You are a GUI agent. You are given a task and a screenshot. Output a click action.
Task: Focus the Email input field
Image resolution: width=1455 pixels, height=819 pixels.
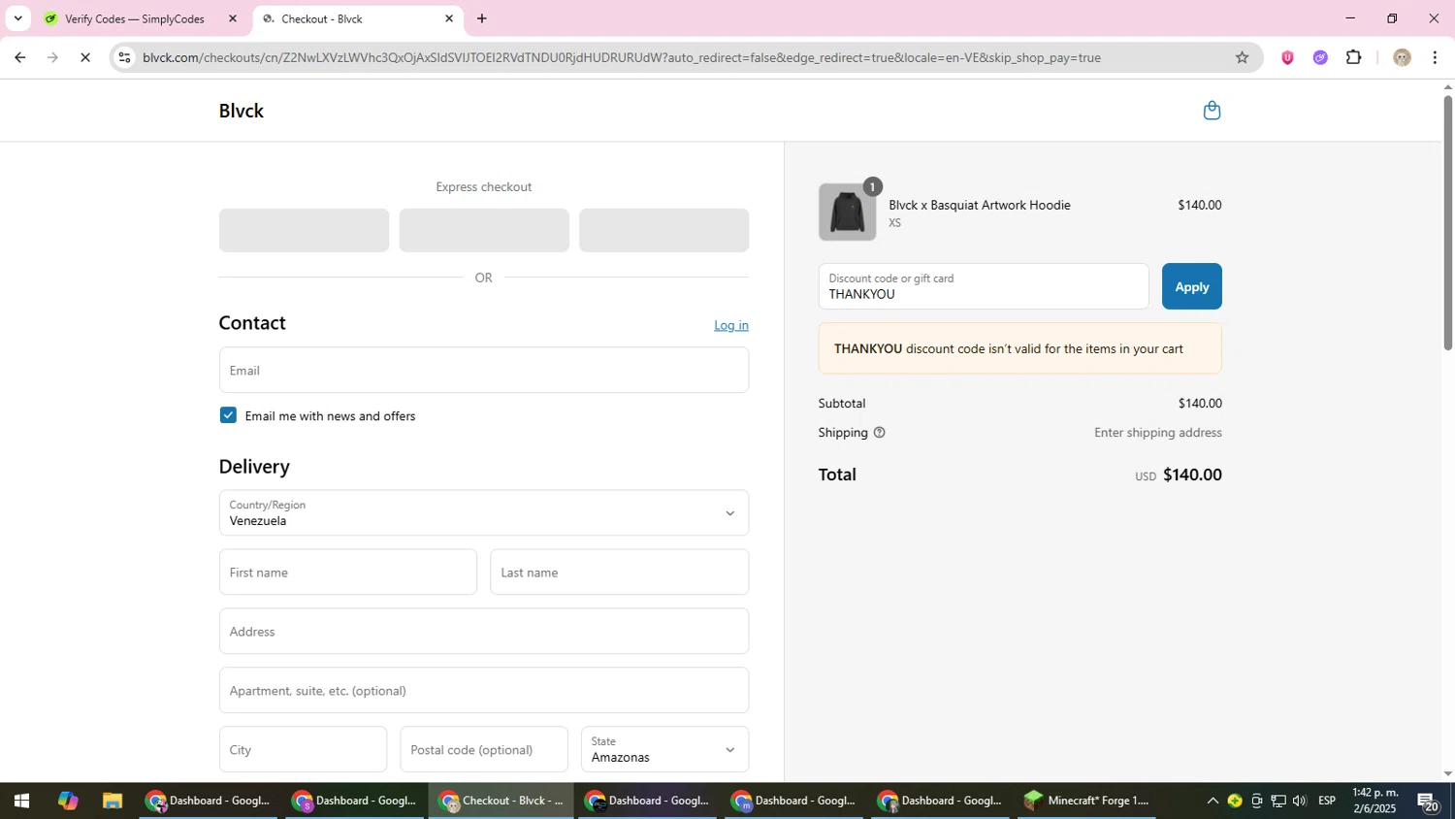(x=484, y=370)
